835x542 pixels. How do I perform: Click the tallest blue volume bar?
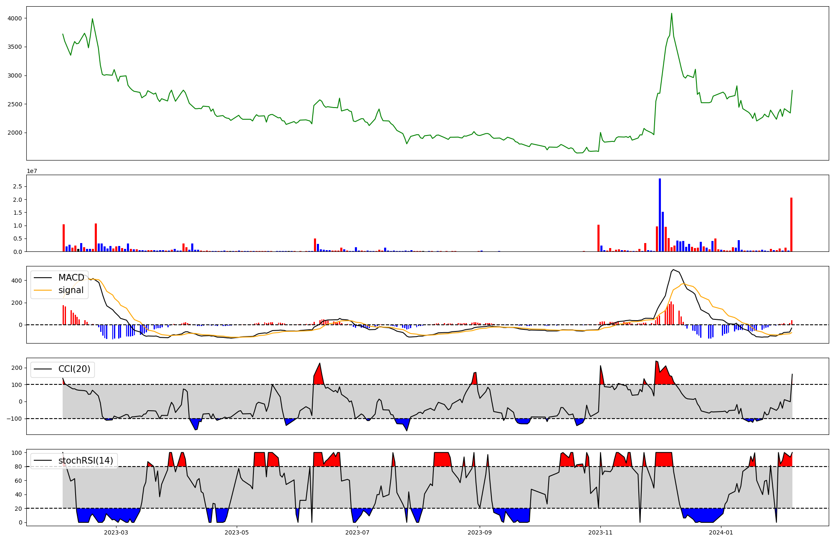click(660, 215)
